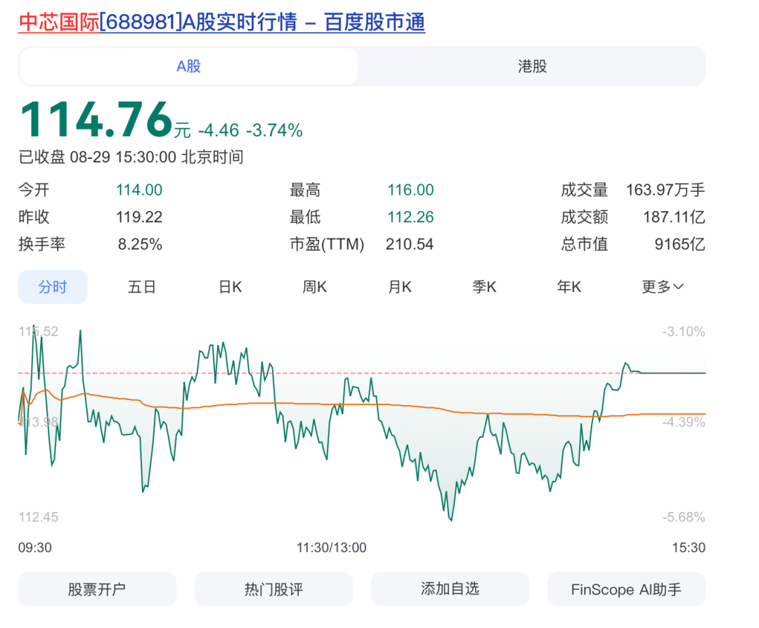Screen dimensions: 759x628
Task: Click the 114.76 current price figure
Action: (96, 120)
